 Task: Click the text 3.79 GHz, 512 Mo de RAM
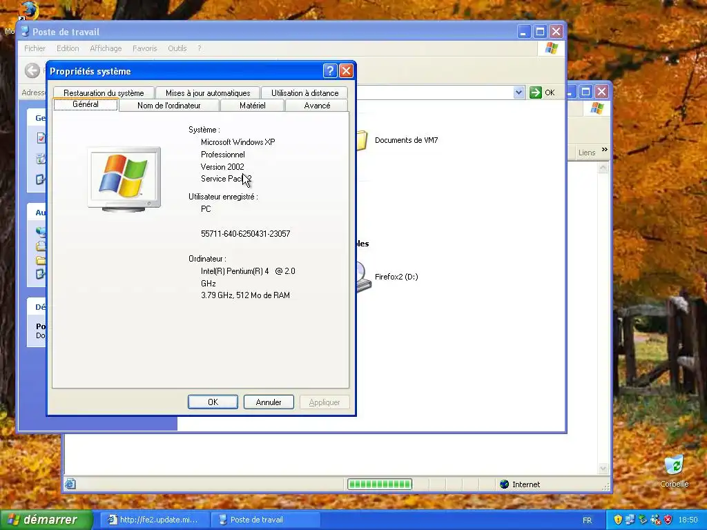[x=245, y=295]
